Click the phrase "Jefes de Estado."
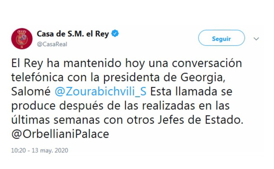 (200, 120)
